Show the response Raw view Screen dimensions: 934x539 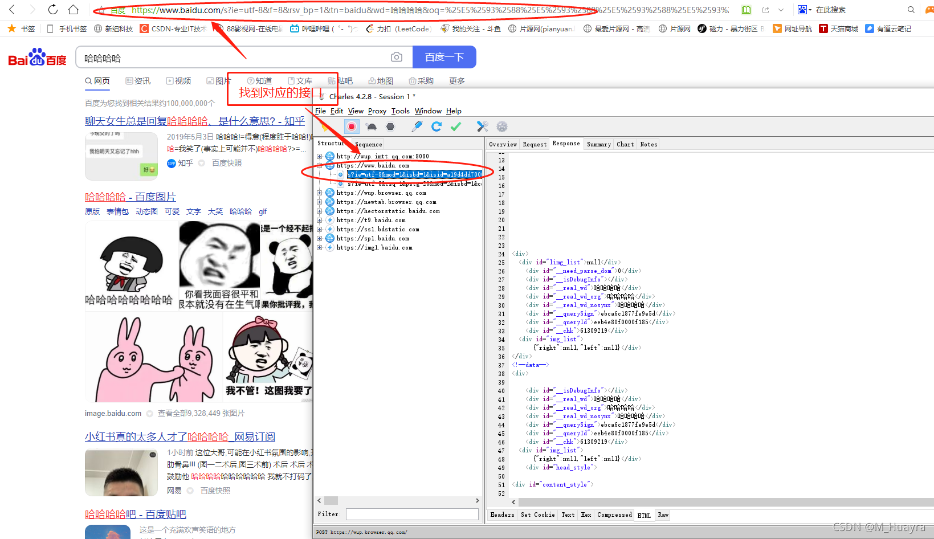tap(663, 514)
